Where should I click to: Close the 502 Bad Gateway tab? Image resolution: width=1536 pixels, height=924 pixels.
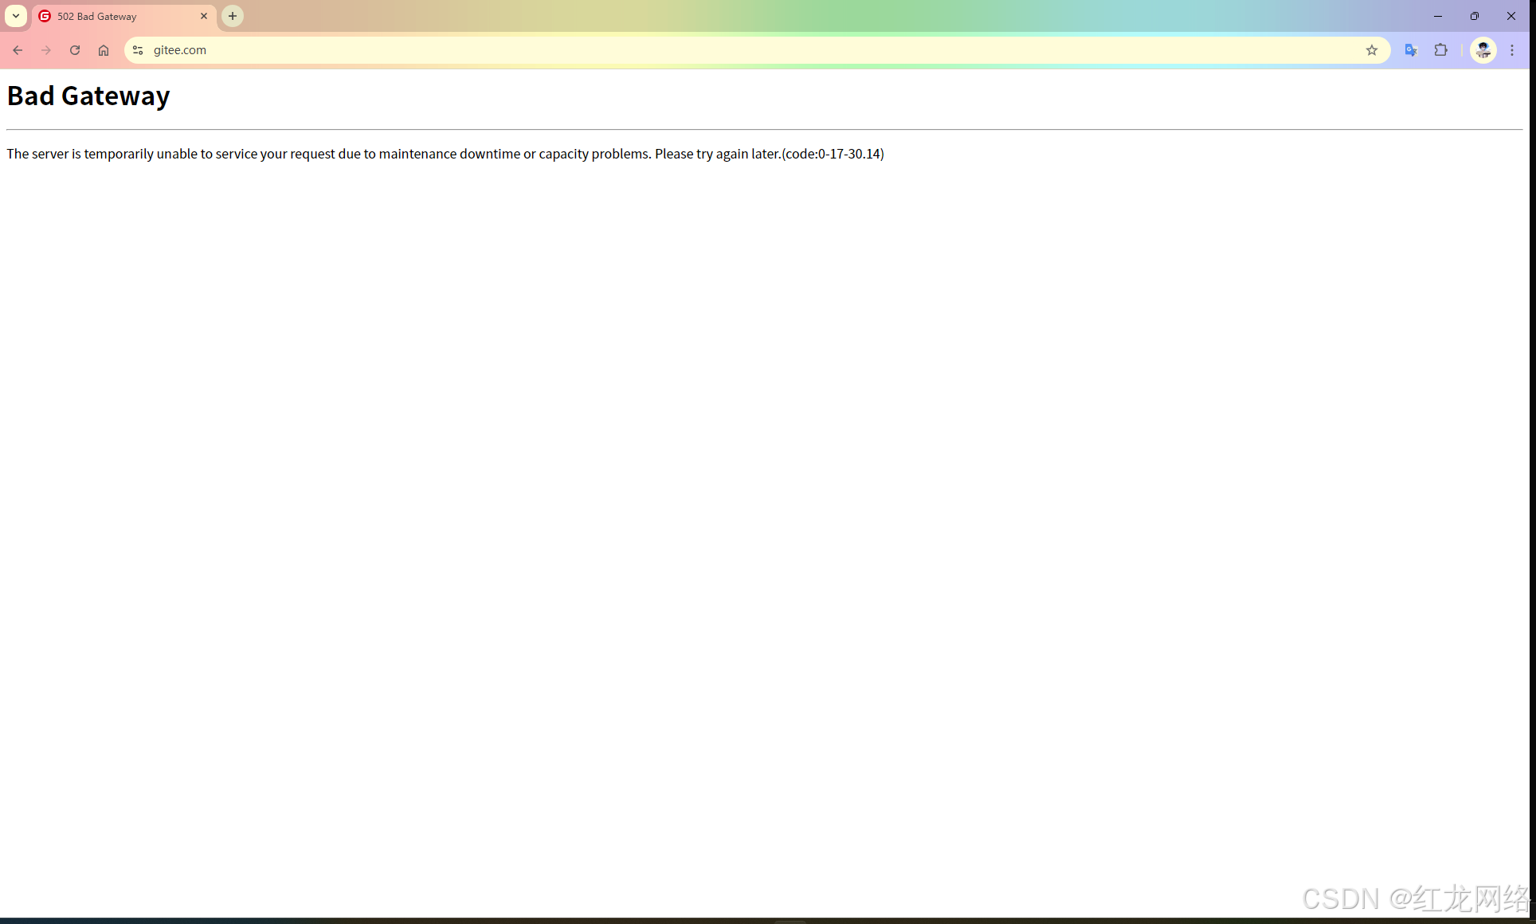point(204,16)
